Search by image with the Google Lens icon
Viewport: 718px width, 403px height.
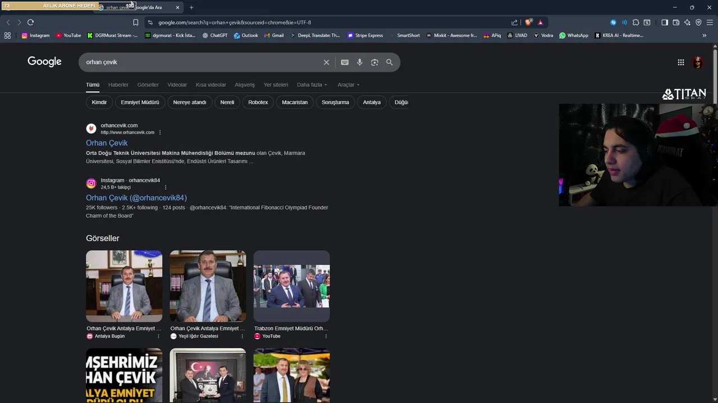375,62
